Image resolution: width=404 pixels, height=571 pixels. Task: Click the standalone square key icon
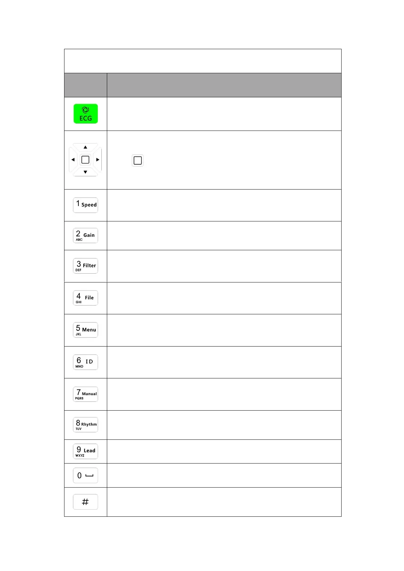pos(138,160)
